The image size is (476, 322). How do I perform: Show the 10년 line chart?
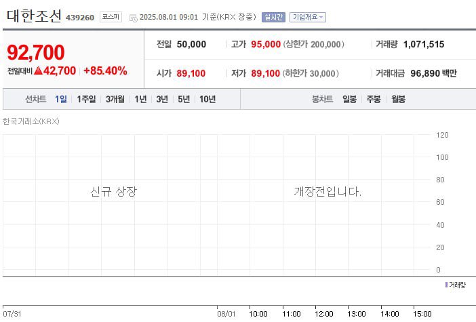[x=207, y=99]
